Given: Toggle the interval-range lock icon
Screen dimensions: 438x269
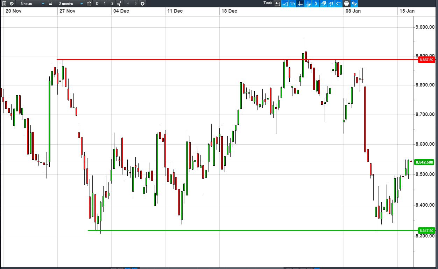Looking at the screenshot, I should (x=50, y=4).
